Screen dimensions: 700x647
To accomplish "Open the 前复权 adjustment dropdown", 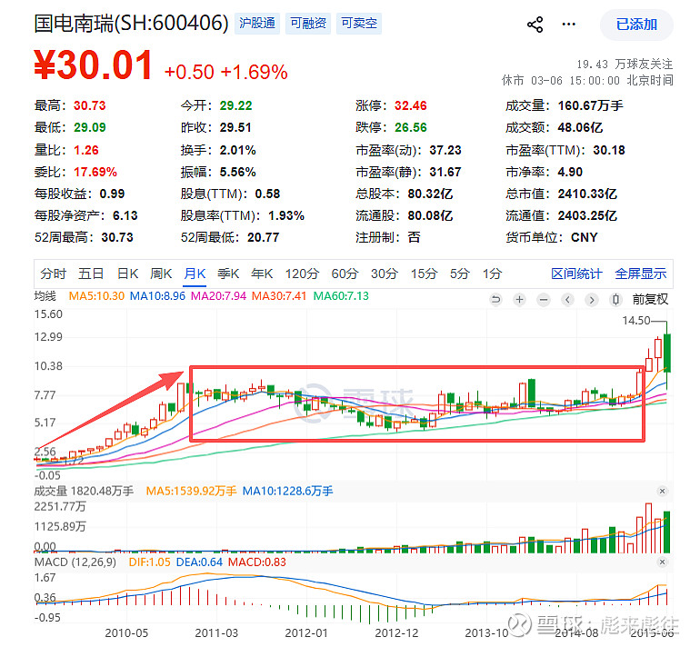I will [x=650, y=299].
